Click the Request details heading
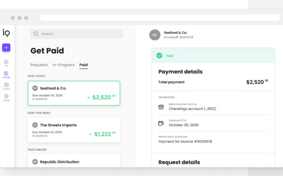This screenshot has width=283, height=176. (x=179, y=162)
